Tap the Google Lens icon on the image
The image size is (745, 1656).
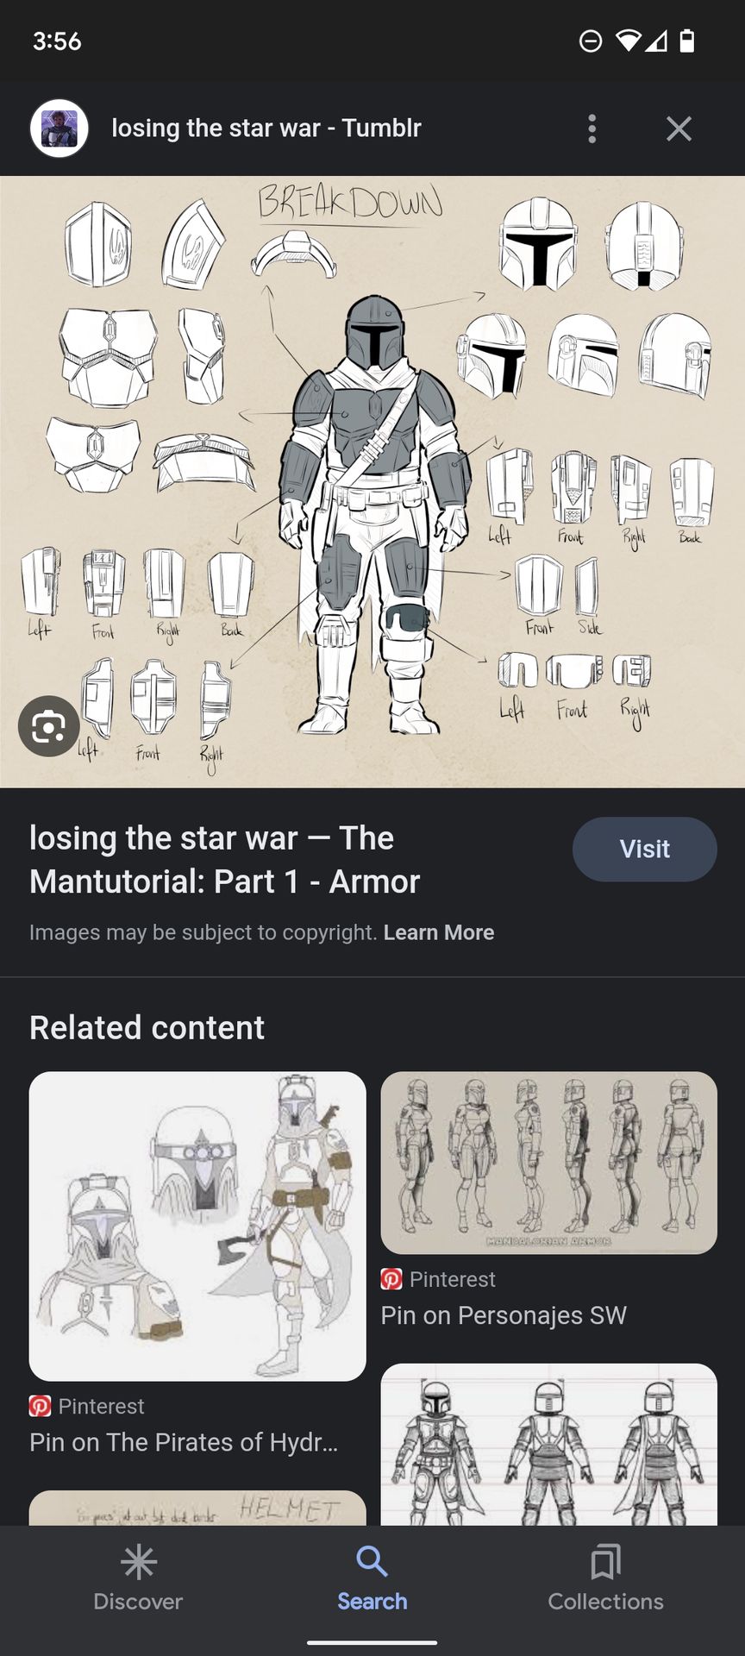click(x=49, y=726)
